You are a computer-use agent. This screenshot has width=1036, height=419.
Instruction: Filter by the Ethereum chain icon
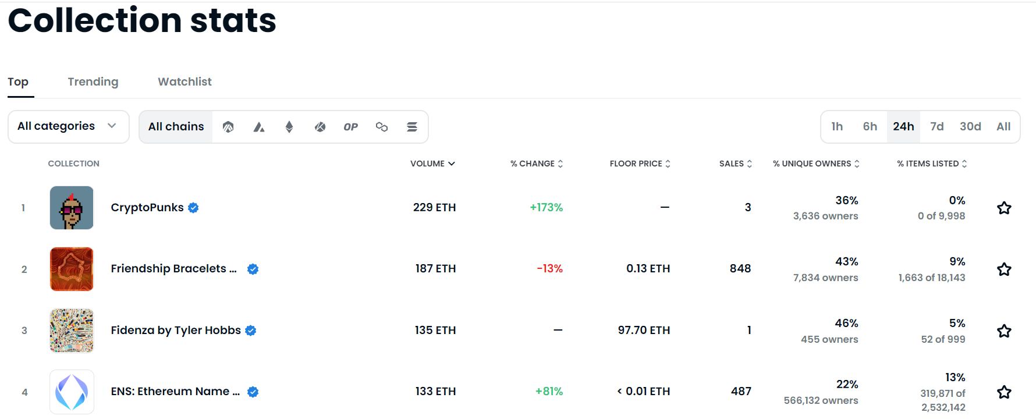coord(289,127)
